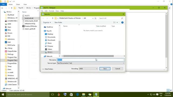Open Firefox from the taskbar
This screenshot has width=173, height=97.
point(59,95)
